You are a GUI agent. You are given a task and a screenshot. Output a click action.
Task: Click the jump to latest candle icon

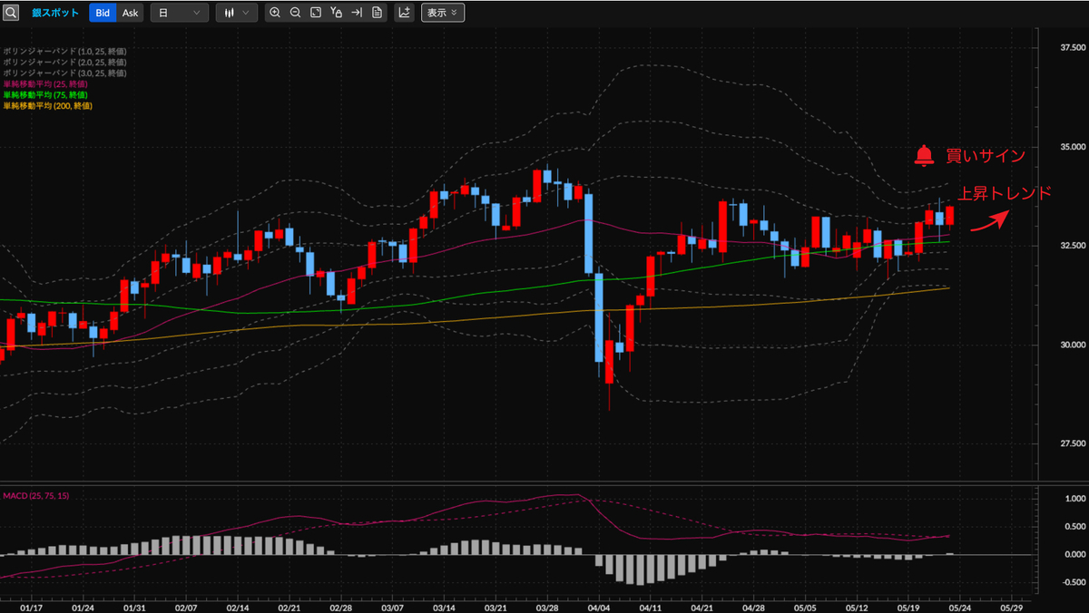point(357,13)
